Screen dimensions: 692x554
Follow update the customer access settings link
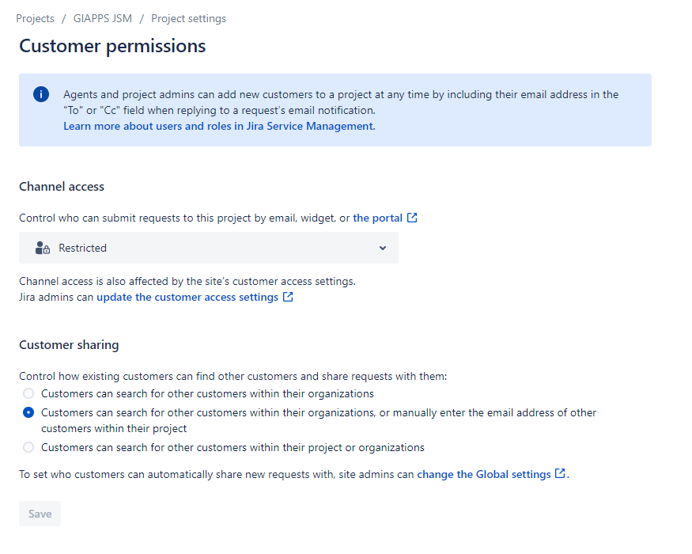point(187,297)
